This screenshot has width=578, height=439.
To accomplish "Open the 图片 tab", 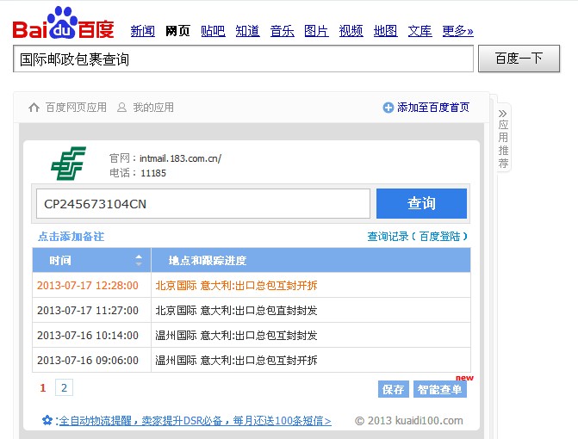I will click(x=316, y=31).
